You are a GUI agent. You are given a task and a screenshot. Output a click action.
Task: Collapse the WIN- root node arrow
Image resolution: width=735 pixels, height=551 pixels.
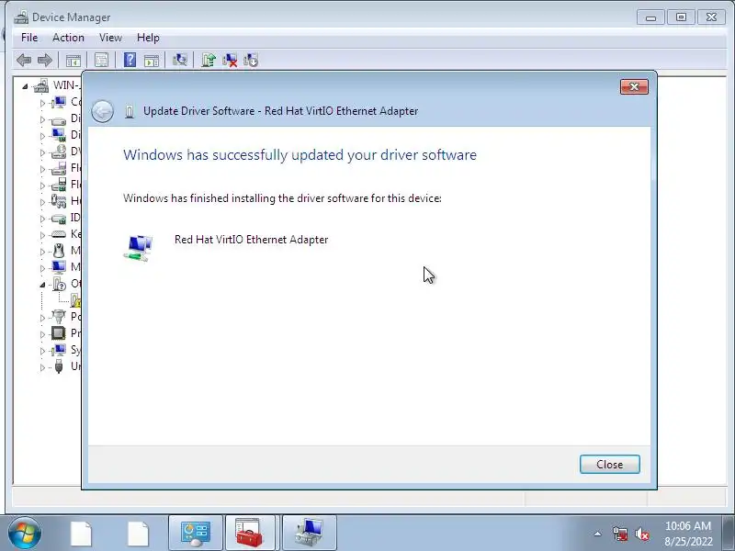[x=25, y=86]
